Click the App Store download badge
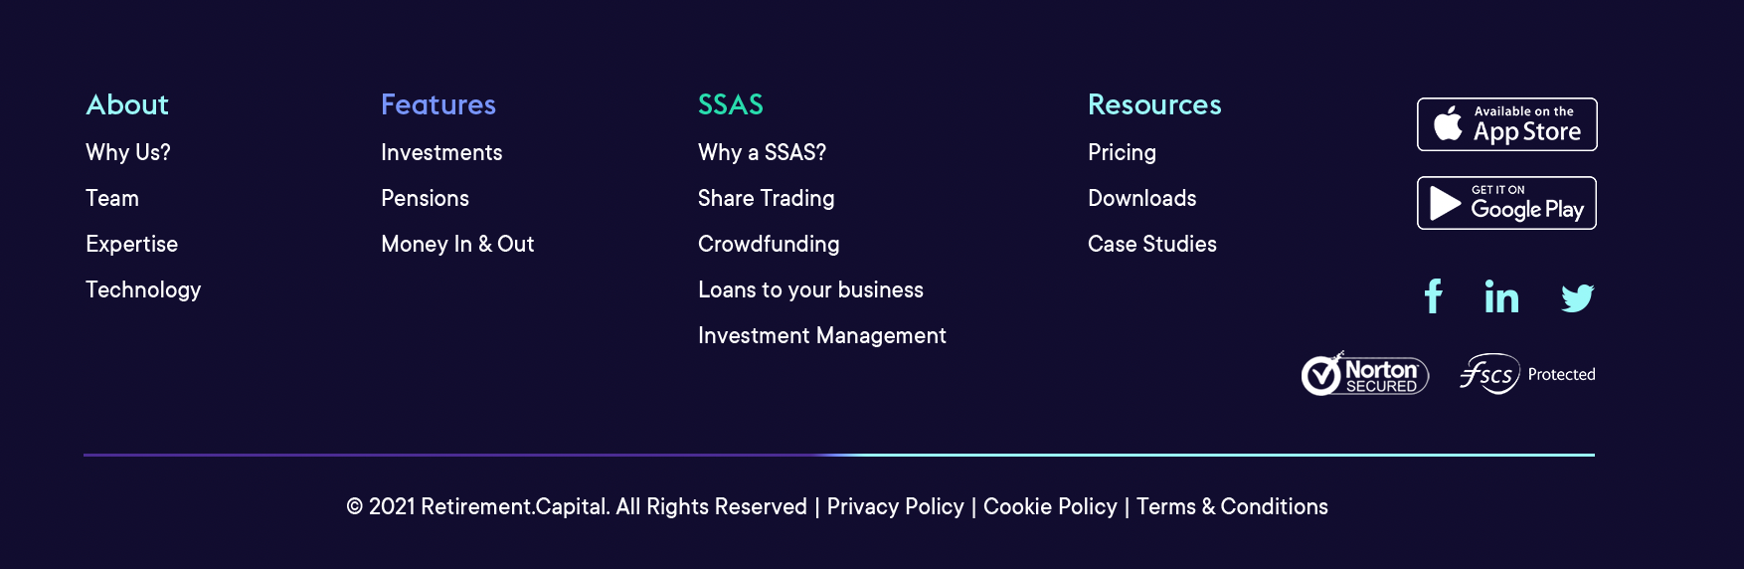 click(x=1506, y=124)
